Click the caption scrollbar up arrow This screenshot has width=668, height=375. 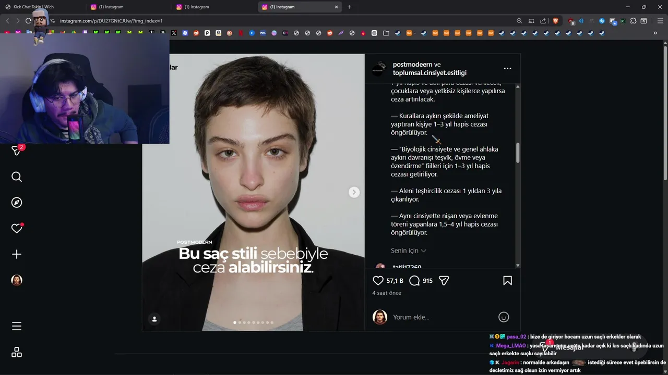[518, 86]
